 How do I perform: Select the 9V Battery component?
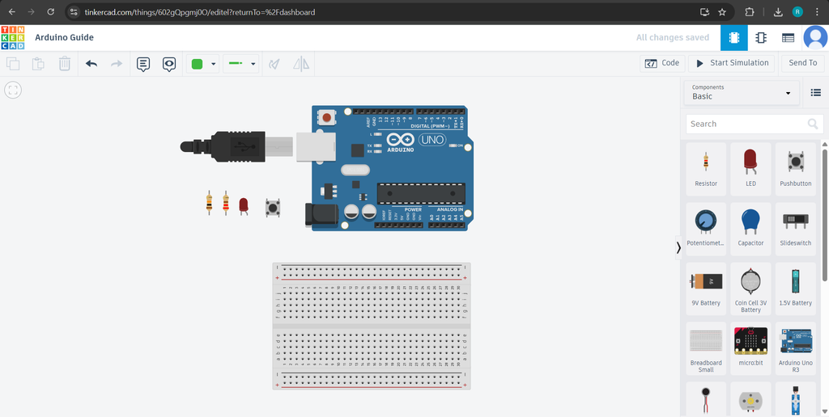tap(706, 289)
